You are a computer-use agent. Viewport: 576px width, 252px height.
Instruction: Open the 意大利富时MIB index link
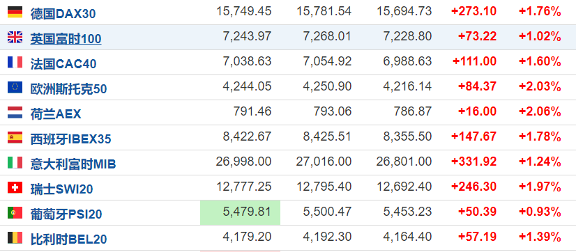coord(73,164)
